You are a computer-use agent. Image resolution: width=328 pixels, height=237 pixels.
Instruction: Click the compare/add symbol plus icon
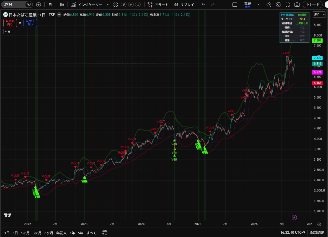pyautogui.click(x=38, y=5)
